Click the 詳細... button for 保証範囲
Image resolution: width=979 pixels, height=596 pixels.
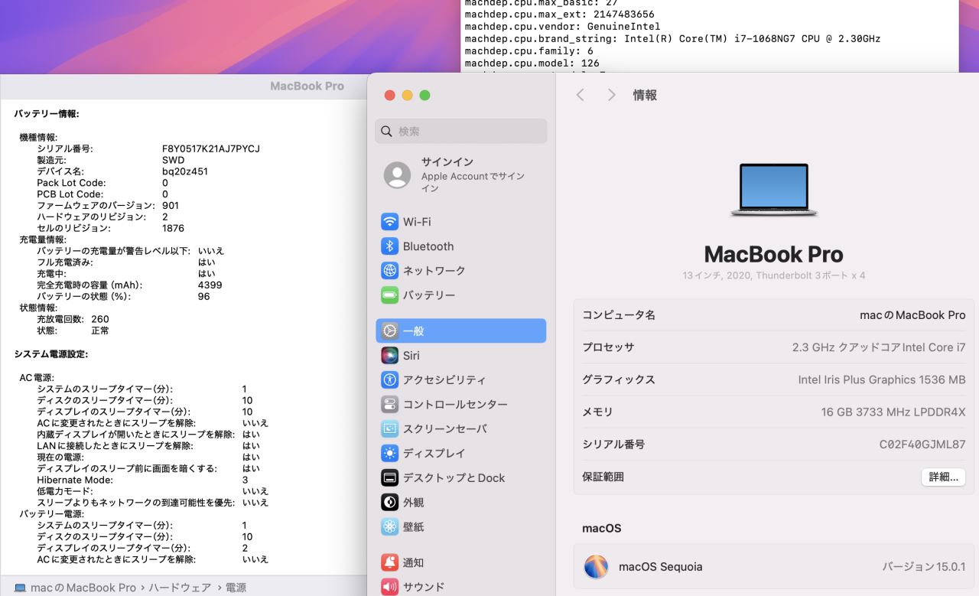tap(943, 477)
